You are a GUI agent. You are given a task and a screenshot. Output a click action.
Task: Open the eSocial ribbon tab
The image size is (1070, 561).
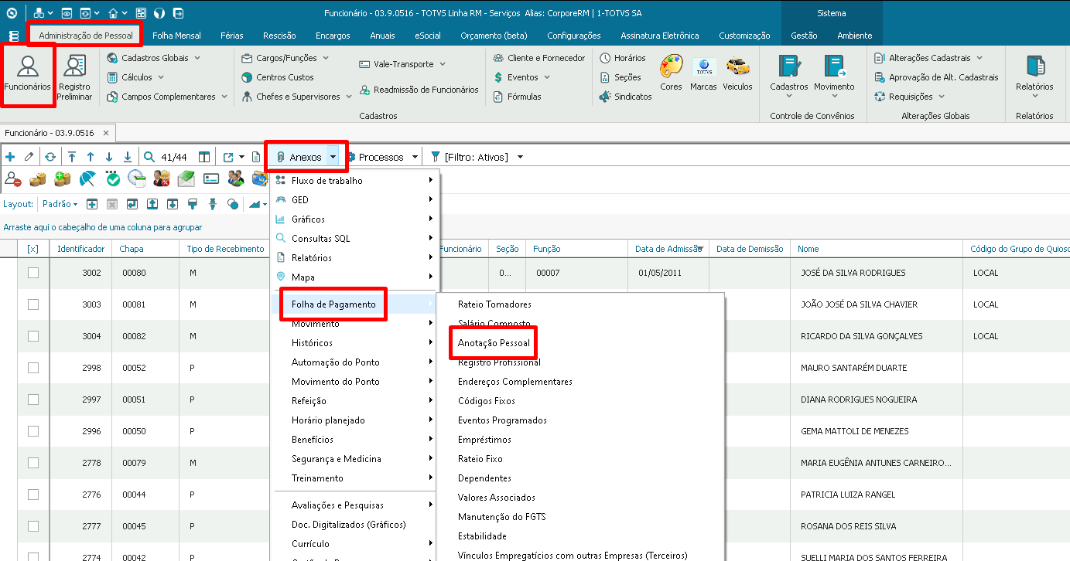pyautogui.click(x=428, y=36)
